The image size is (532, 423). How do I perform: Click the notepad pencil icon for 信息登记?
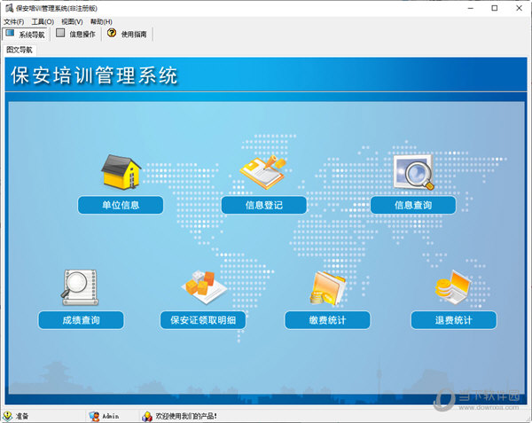coord(263,172)
